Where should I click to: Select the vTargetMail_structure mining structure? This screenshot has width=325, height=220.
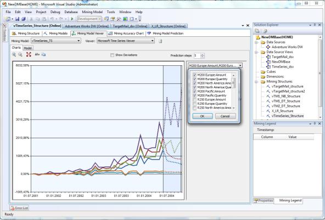coord(287,86)
